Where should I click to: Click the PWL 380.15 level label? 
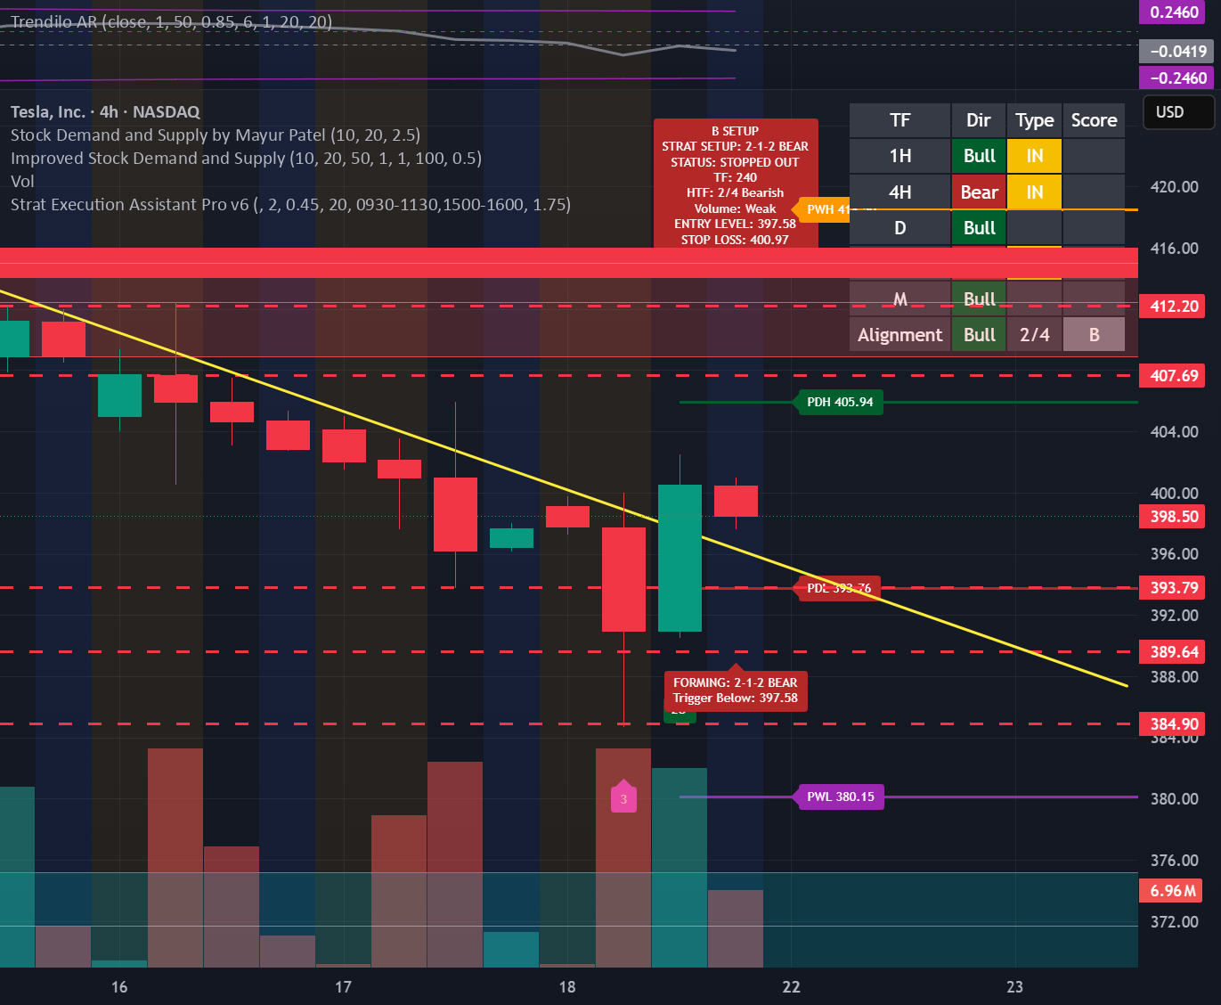[x=839, y=797]
